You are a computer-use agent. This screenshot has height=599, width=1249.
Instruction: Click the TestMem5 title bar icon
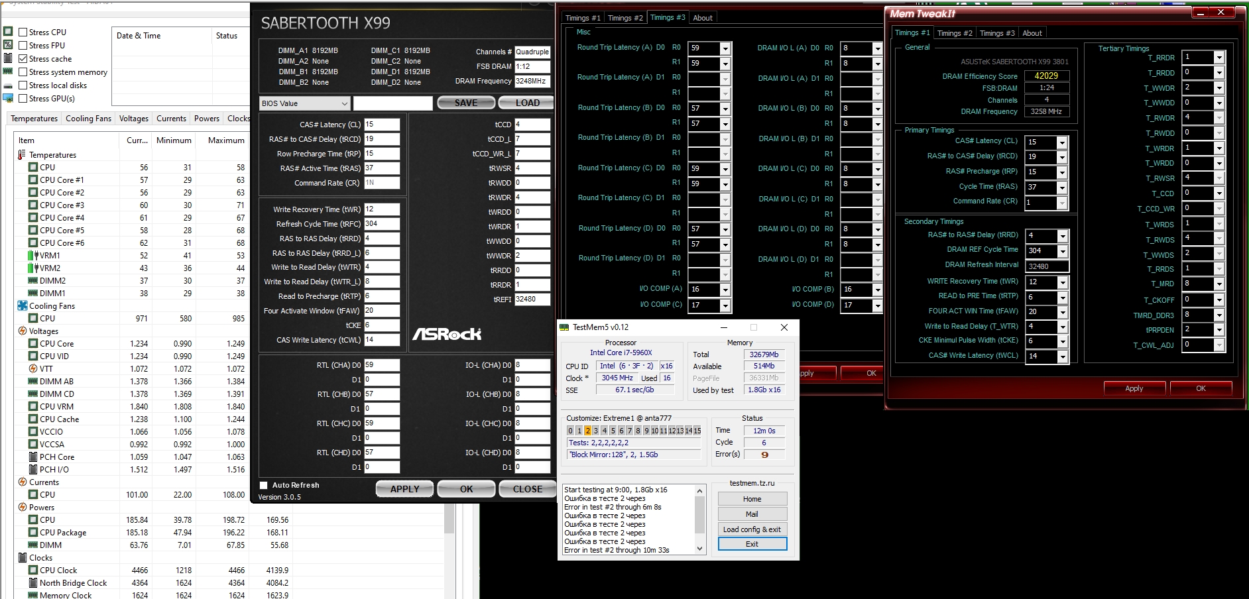tap(564, 327)
